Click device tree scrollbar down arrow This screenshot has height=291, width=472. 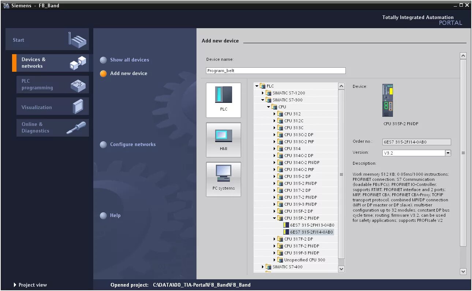(341, 269)
